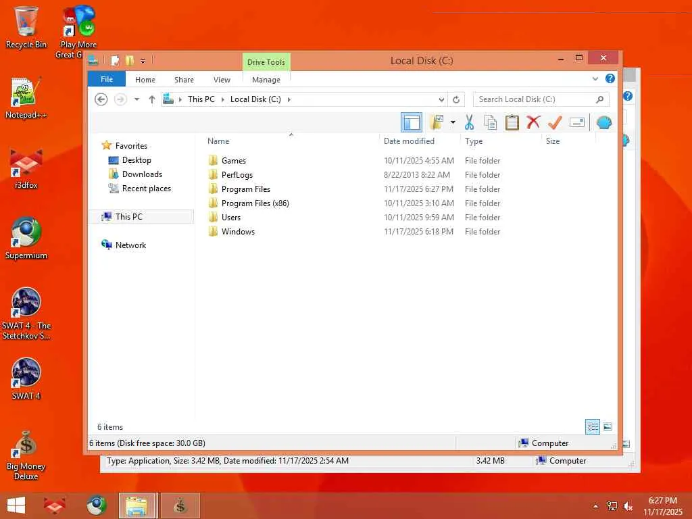Focus the Search Local Disk (C:) field
The width and height of the screenshot is (692, 519).
pyautogui.click(x=541, y=99)
